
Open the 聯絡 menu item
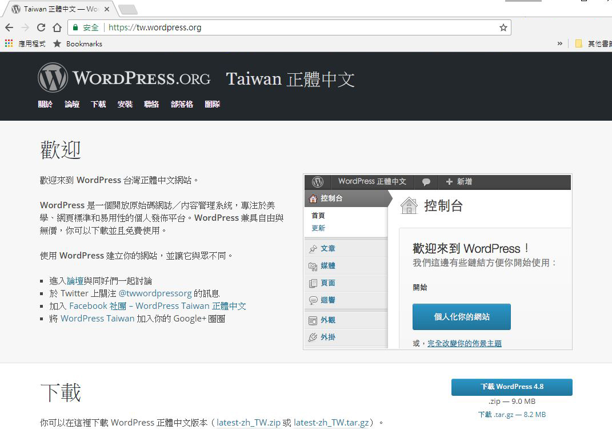click(x=151, y=104)
